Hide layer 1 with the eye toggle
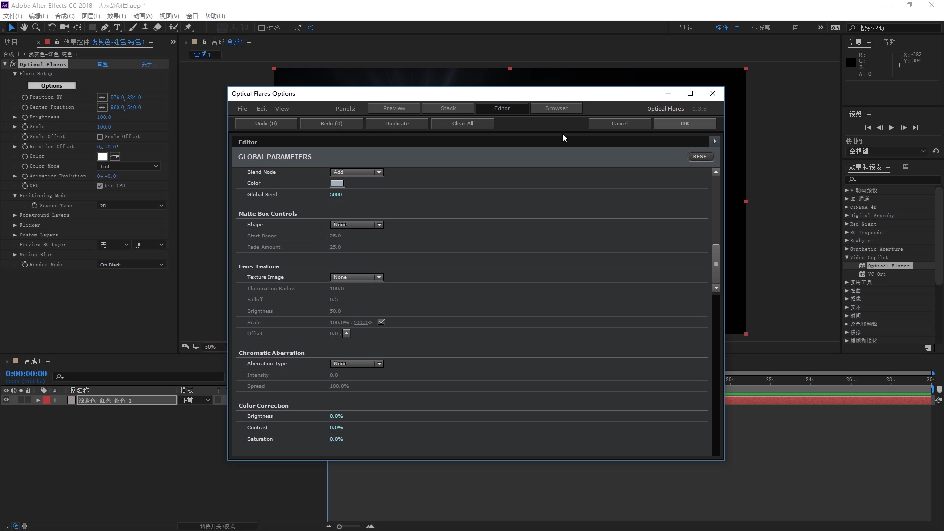The height and width of the screenshot is (531, 944). coord(6,400)
